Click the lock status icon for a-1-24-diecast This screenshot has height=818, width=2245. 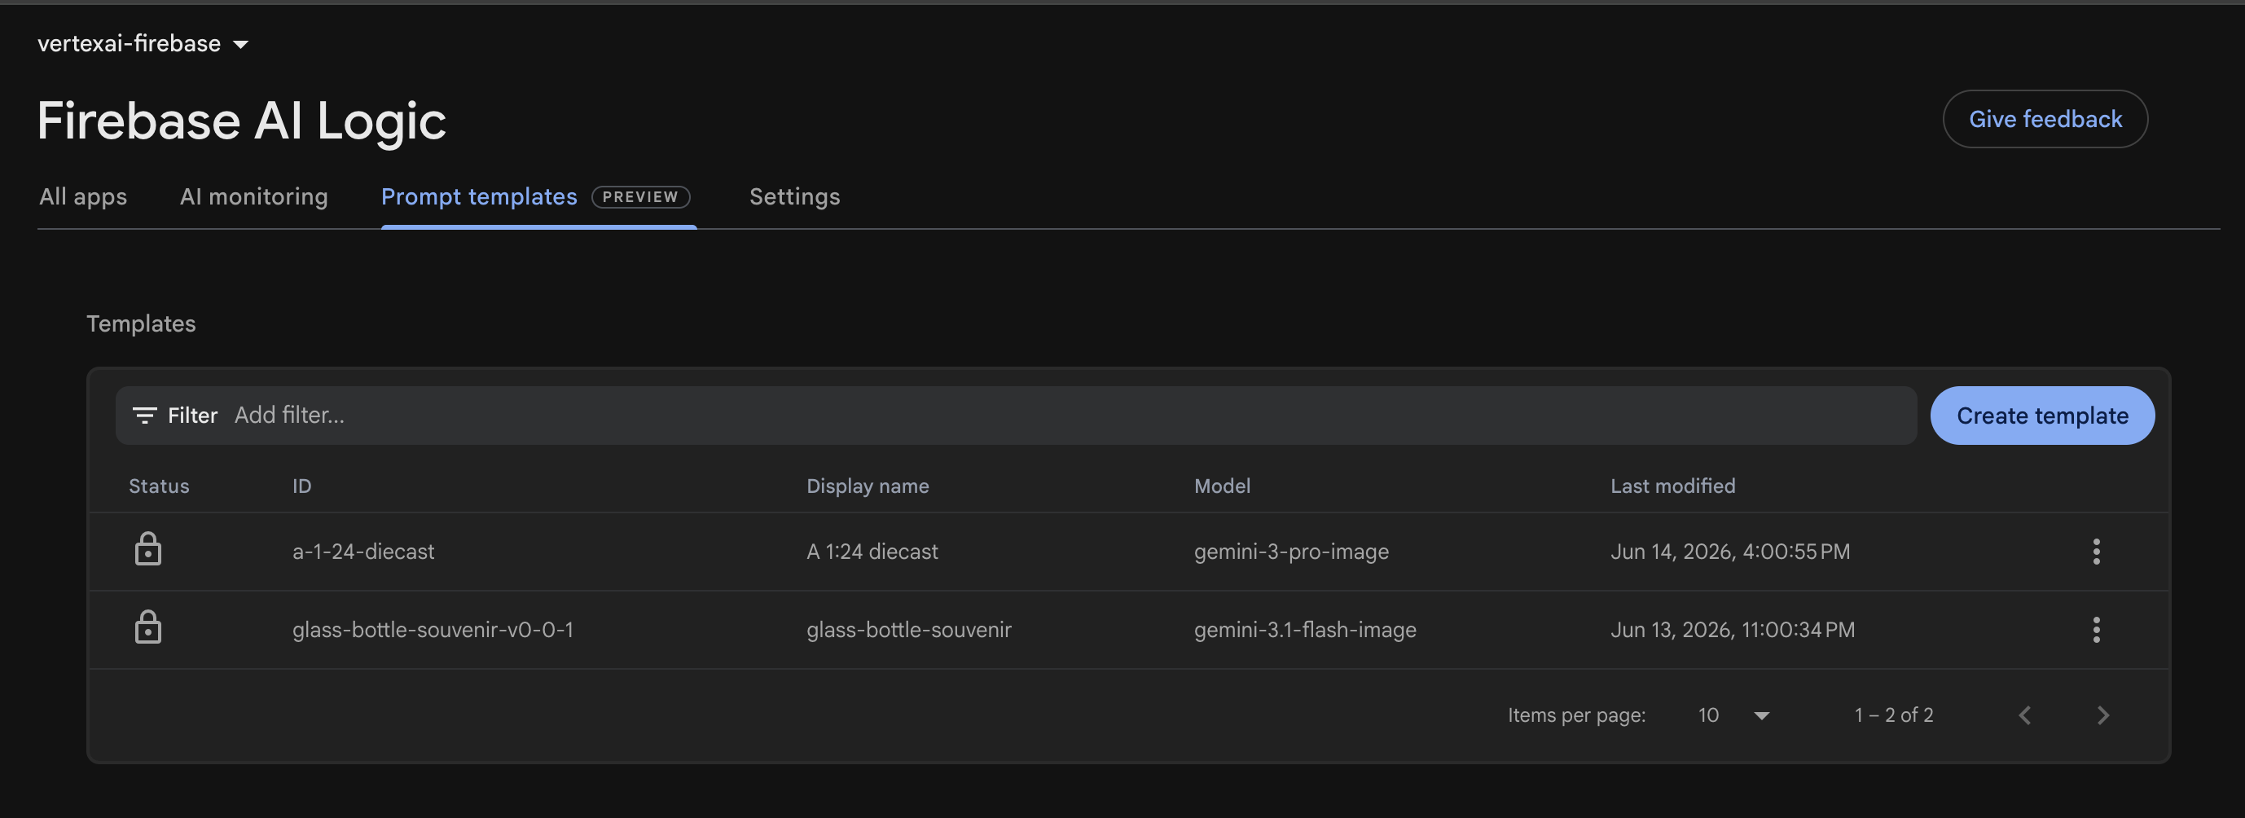148,550
